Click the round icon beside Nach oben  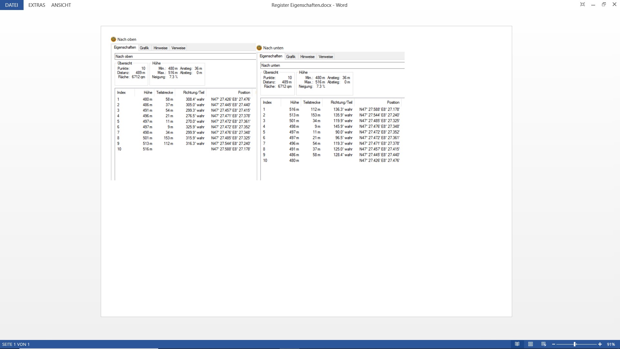click(x=113, y=39)
